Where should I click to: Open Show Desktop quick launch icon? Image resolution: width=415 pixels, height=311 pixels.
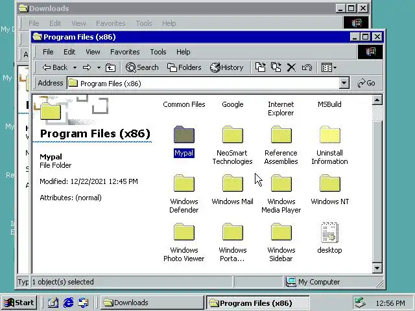click(53, 303)
